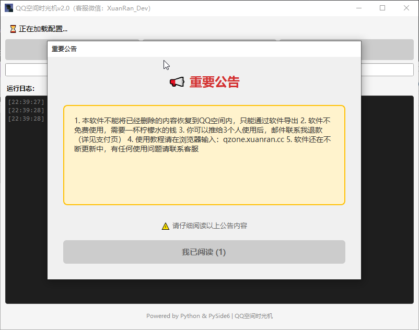
Task: Click the yellow warning triangle icon
Action: click(166, 226)
